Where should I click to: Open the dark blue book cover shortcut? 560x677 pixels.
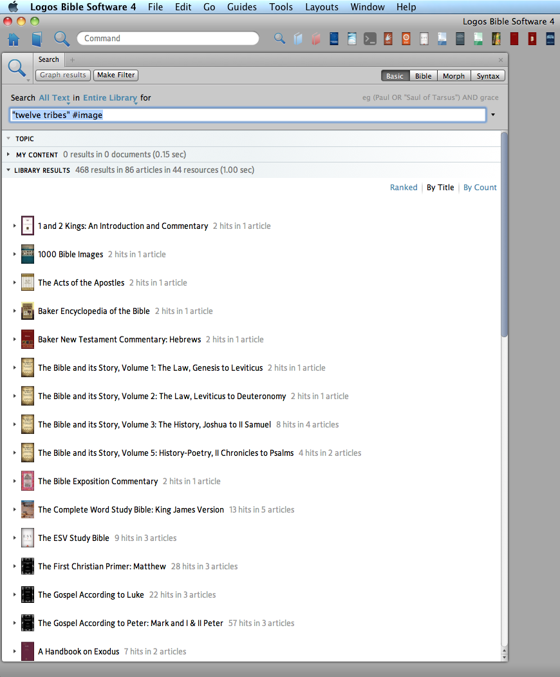[334, 39]
